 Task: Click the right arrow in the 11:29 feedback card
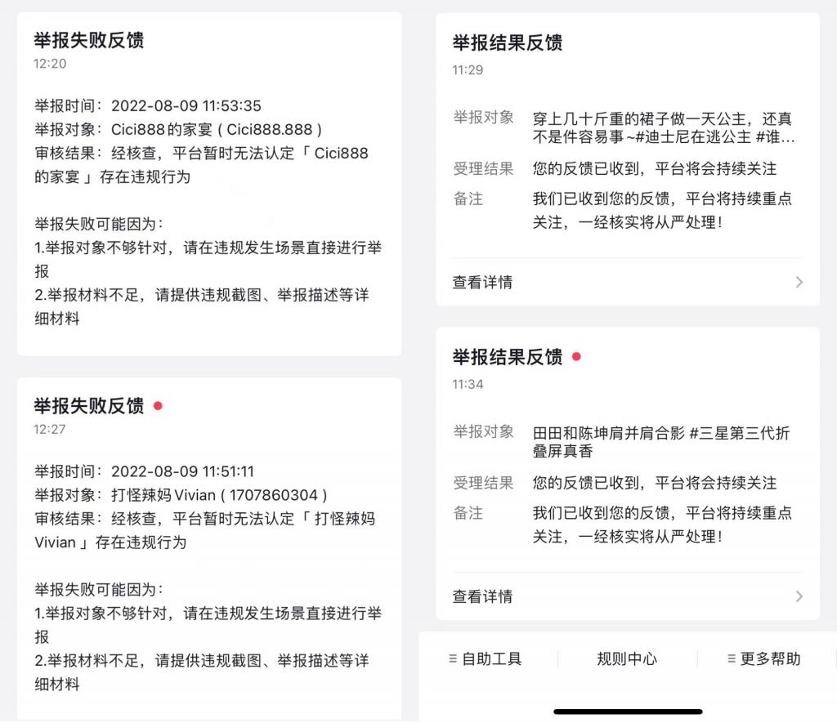coord(799,283)
